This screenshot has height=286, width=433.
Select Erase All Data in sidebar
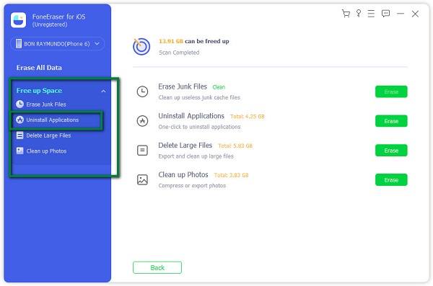click(x=39, y=68)
